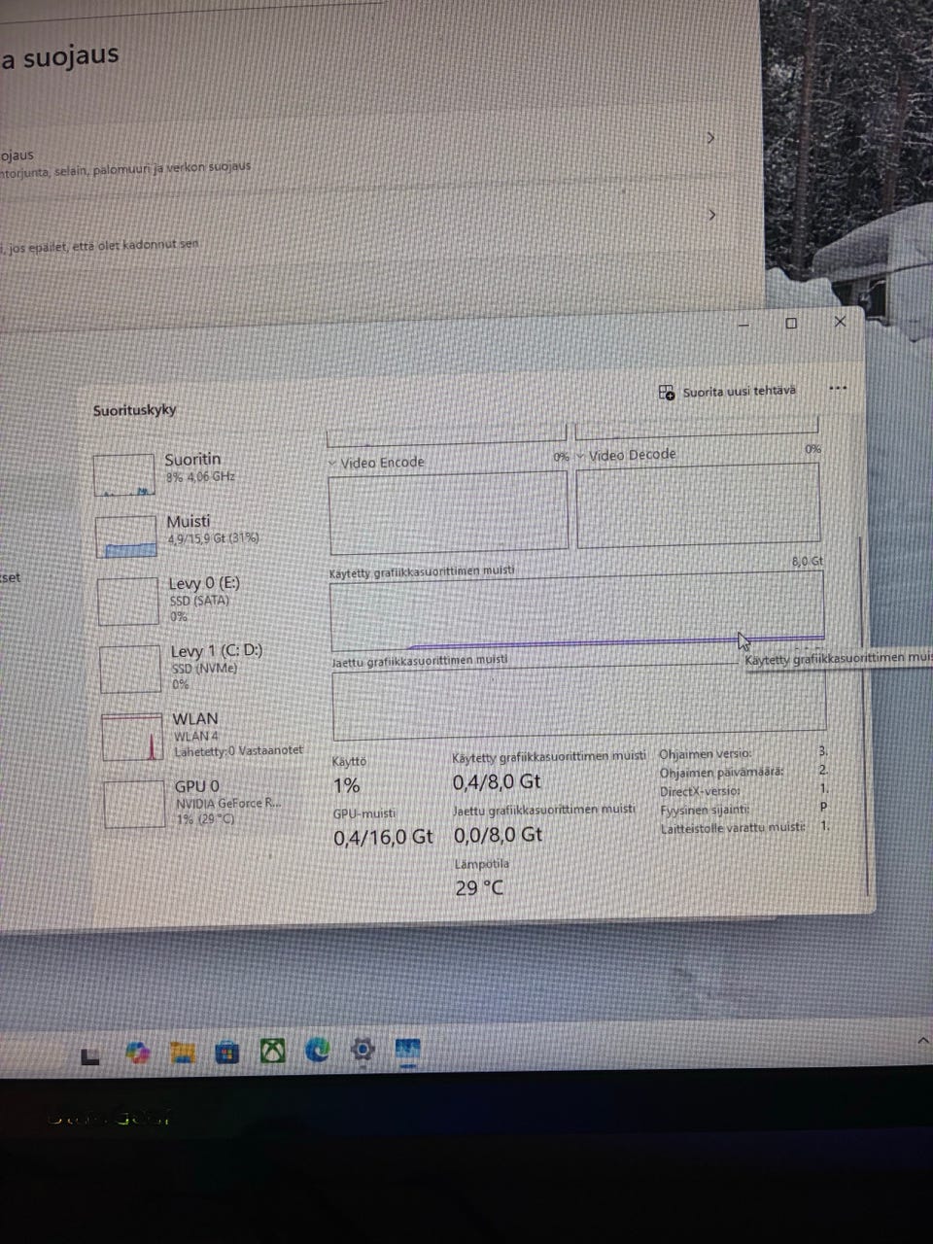Click the Task Manager vertical scrollbar
This screenshot has width=933, height=1244.
click(x=863, y=714)
